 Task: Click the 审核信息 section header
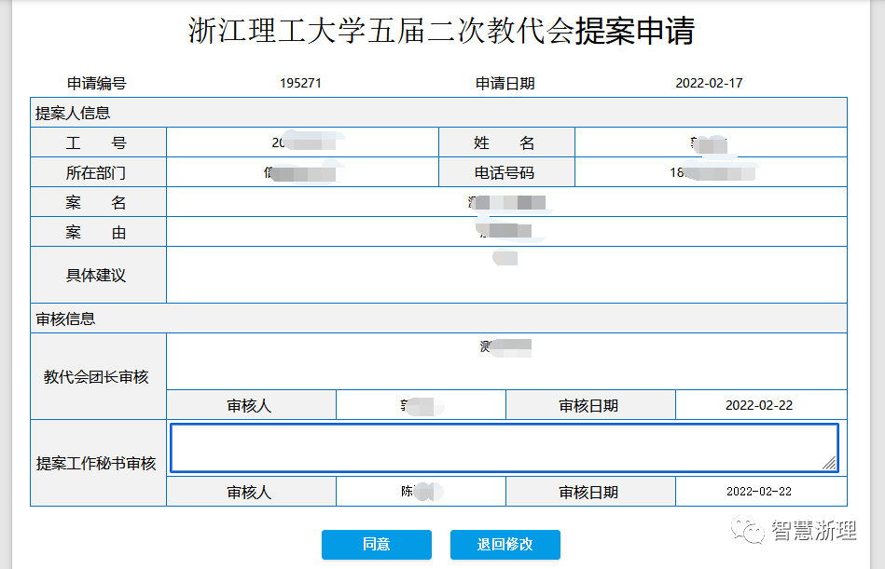65,318
